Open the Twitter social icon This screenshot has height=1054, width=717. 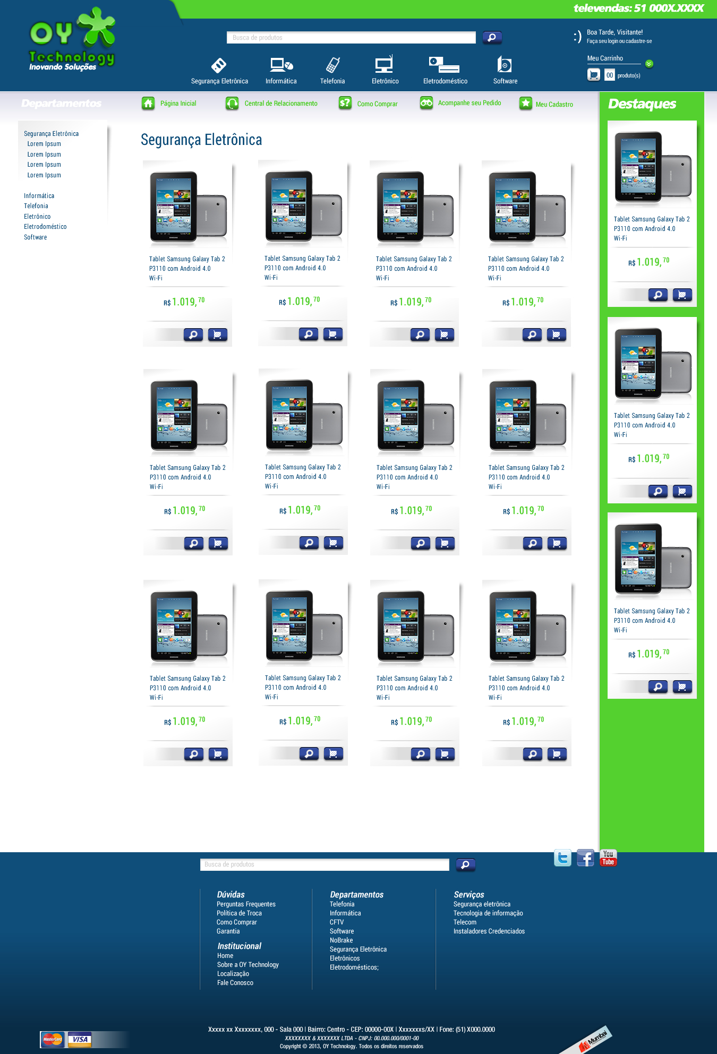click(562, 858)
